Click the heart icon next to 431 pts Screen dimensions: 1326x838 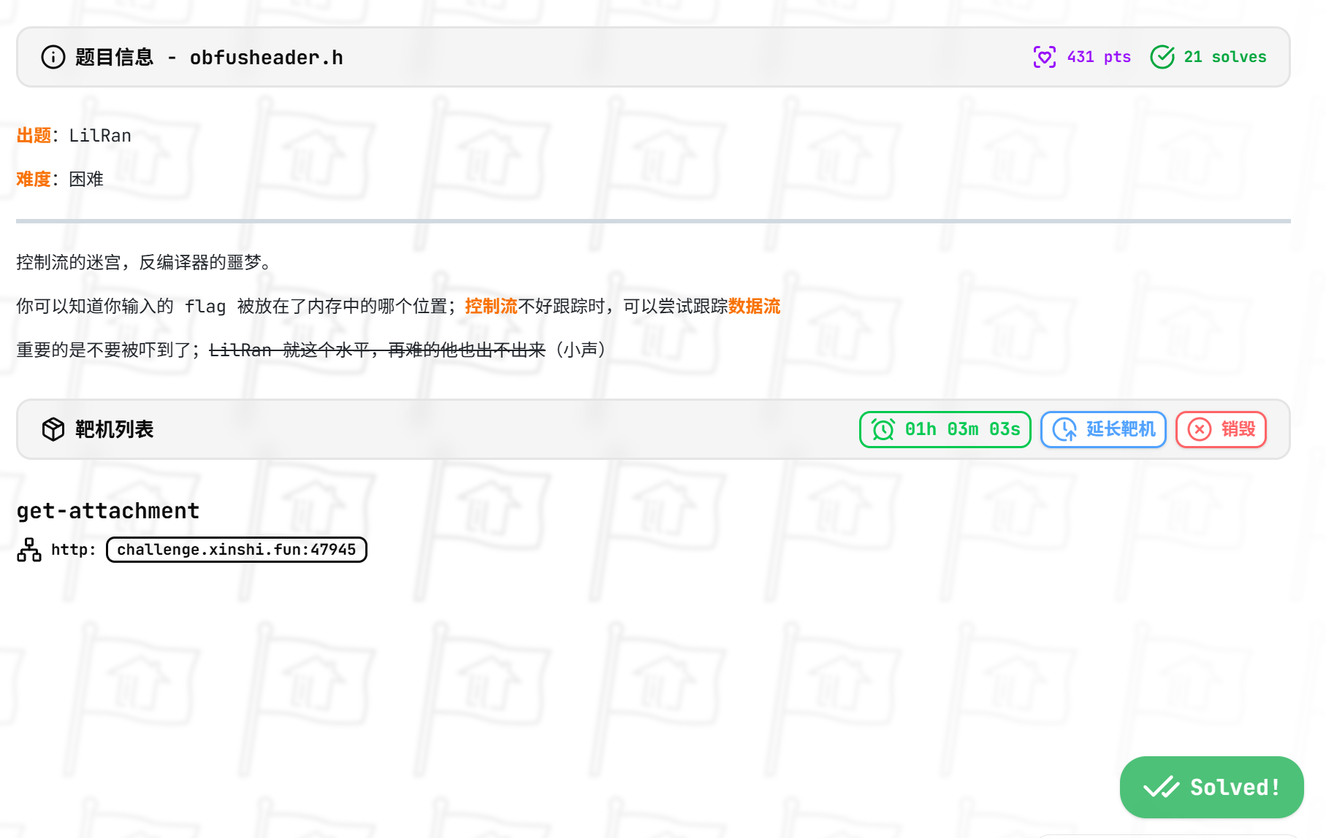(x=1045, y=57)
